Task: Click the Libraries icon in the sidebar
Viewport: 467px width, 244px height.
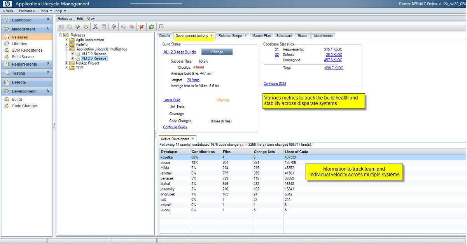Action: (x=7, y=44)
